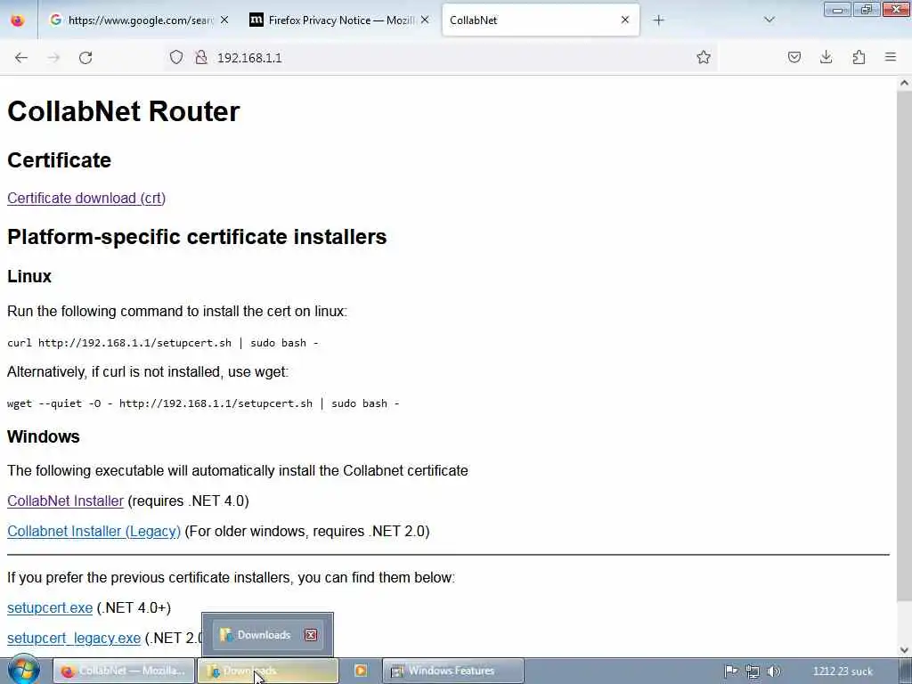912x684 pixels.
Task: Close the CollabNet tab
Action: pyautogui.click(x=624, y=20)
